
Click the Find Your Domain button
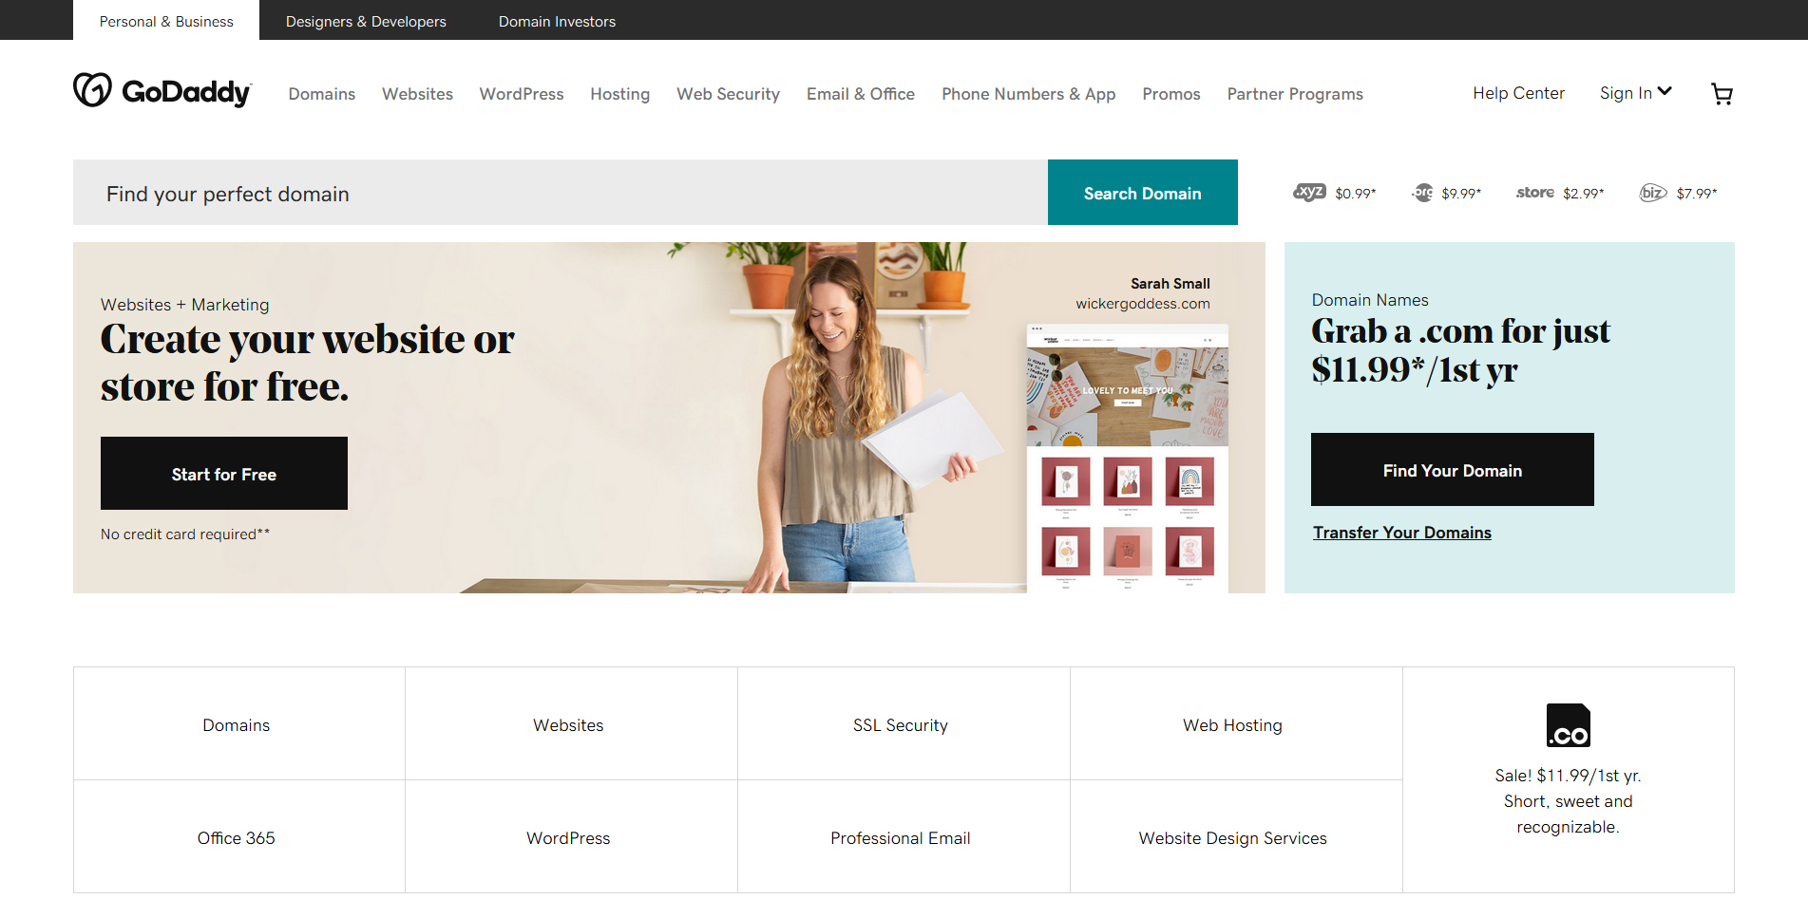pos(1453,470)
